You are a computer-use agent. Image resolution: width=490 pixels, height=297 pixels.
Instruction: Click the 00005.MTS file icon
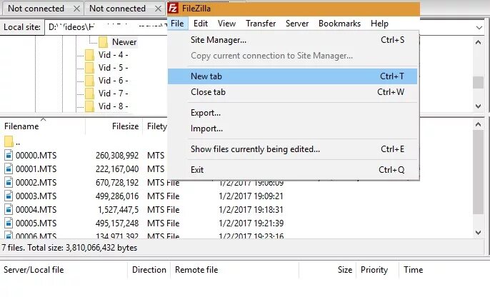tap(9, 223)
